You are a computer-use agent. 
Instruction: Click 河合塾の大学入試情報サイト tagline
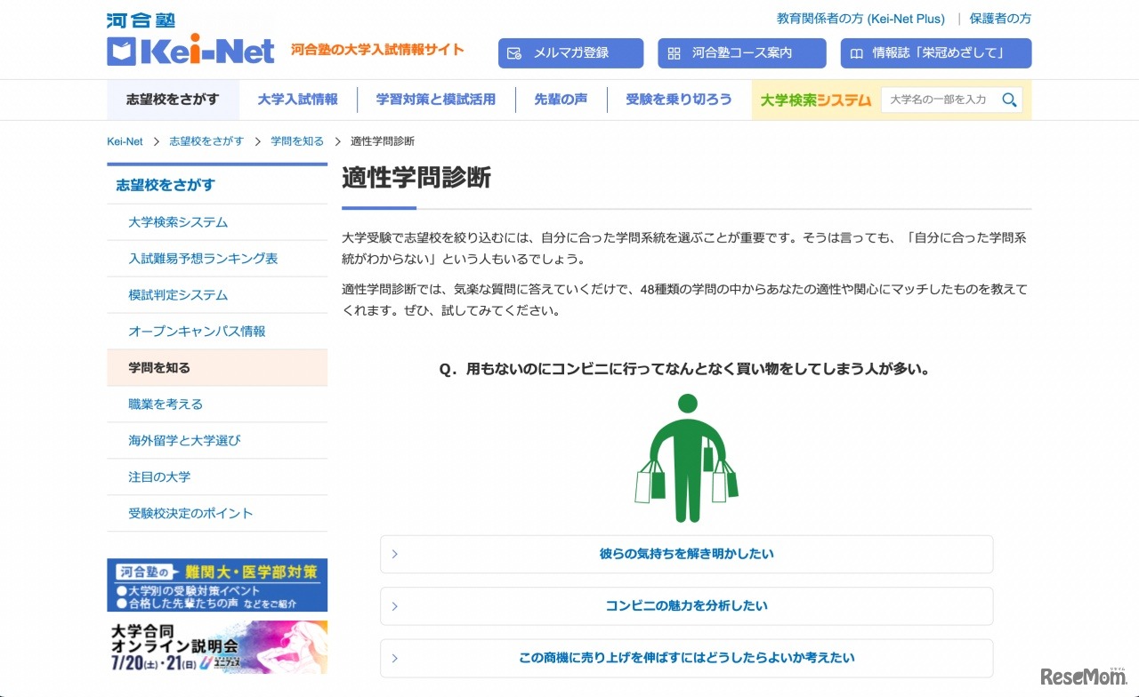377,50
